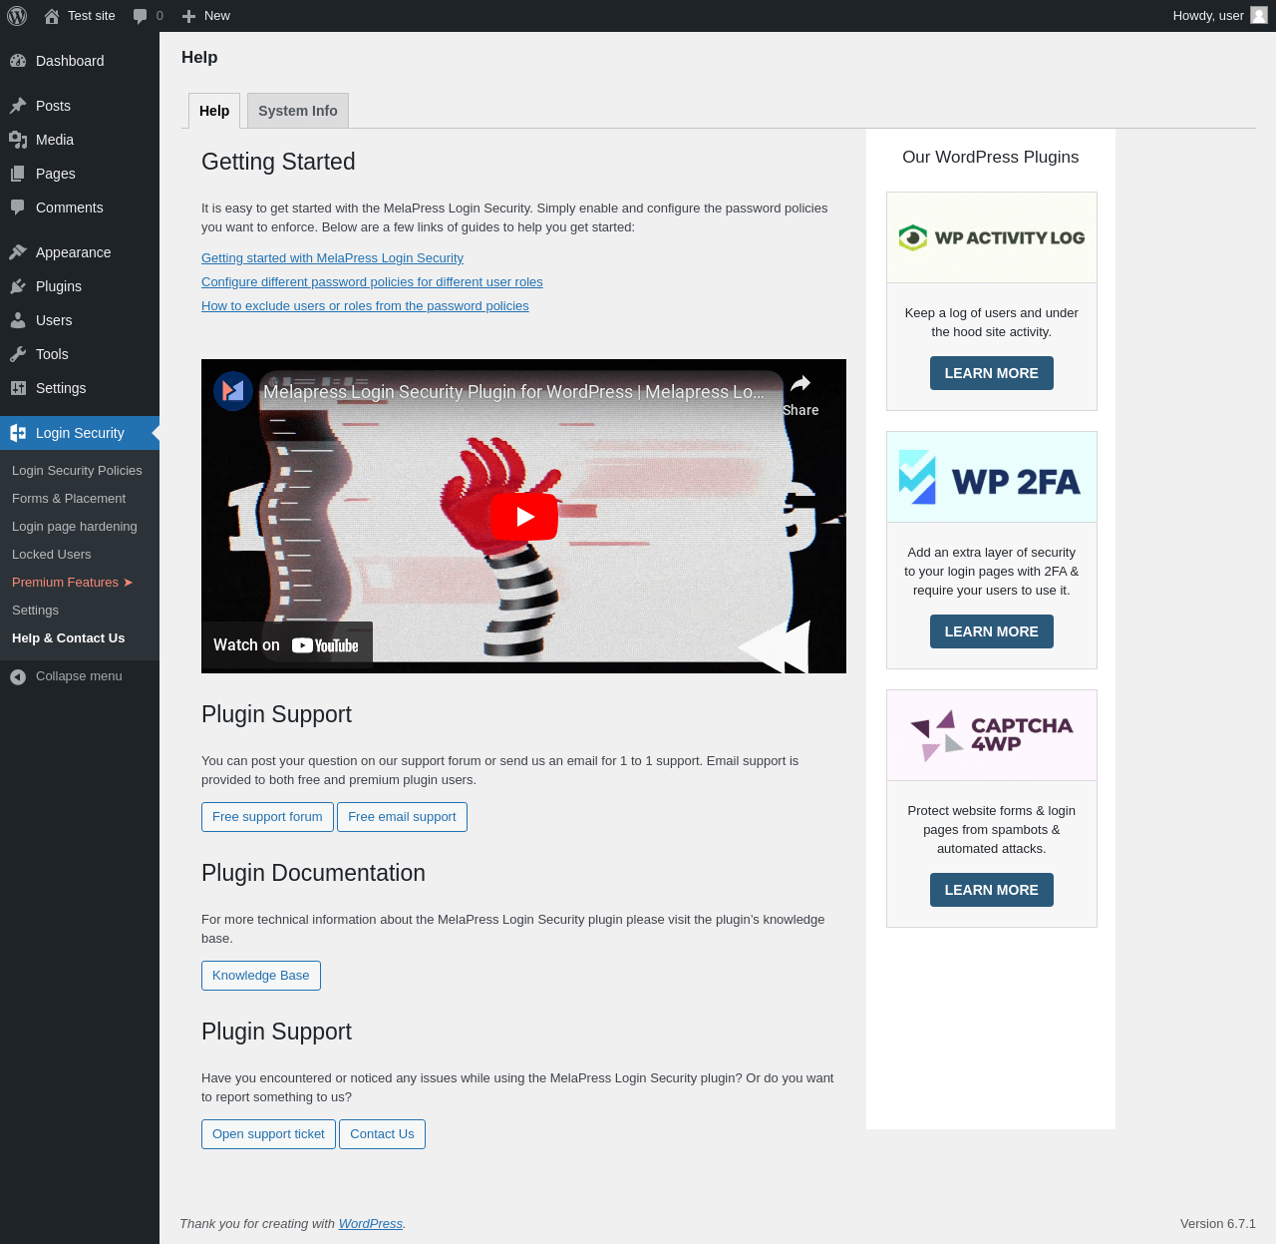The height and width of the screenshot is (1244, 1276).
Task: Click the Open support ticket button
Action: [268, 1134]
